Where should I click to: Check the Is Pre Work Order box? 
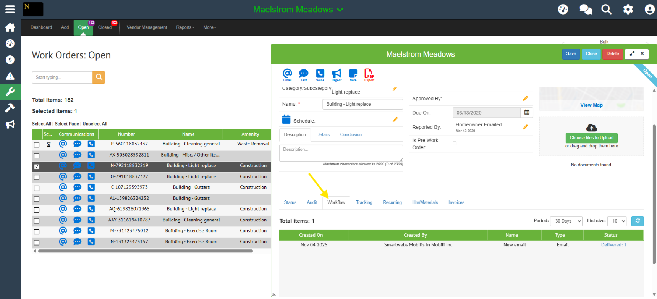(455, 144)
